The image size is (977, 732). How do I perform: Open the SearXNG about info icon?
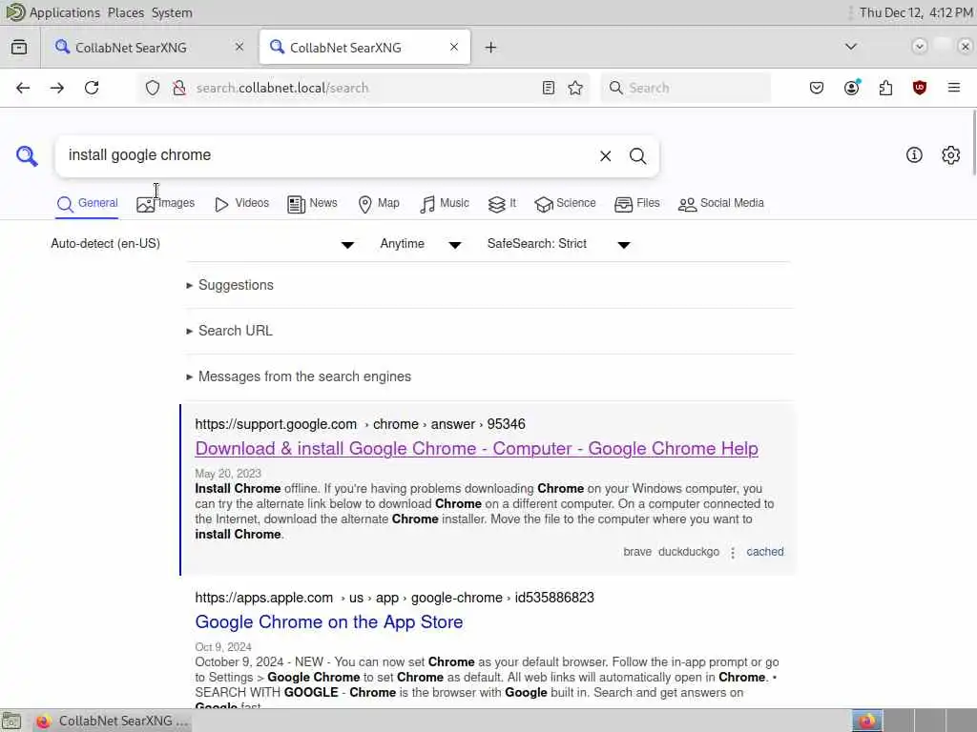click(x=914, y=155)
